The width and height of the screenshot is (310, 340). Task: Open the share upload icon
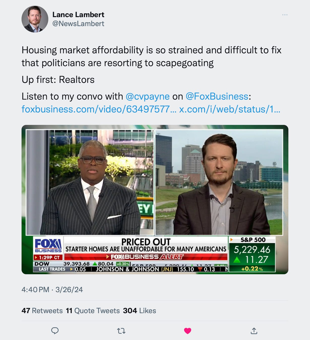click(x=254, y=331)
